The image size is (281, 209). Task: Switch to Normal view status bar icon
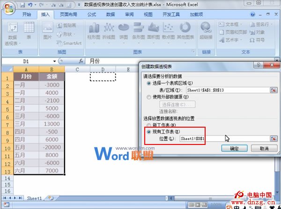(192, 204)
